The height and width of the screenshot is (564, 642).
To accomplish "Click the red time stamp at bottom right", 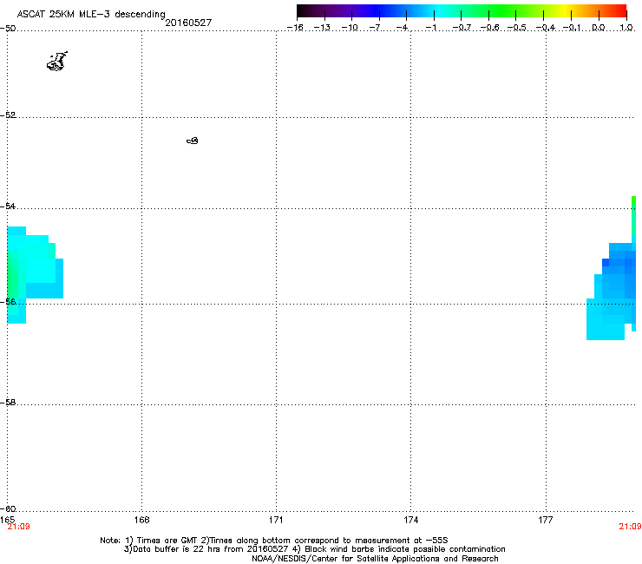I will pos(630,527).
